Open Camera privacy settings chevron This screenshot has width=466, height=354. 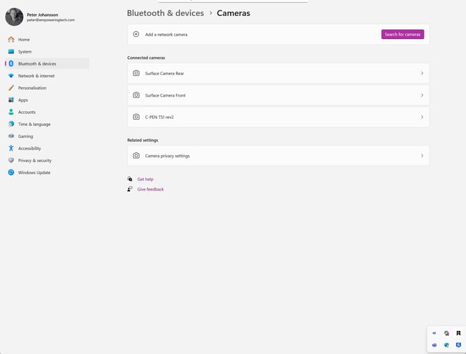pyautogui.click(x=422, y=156)
